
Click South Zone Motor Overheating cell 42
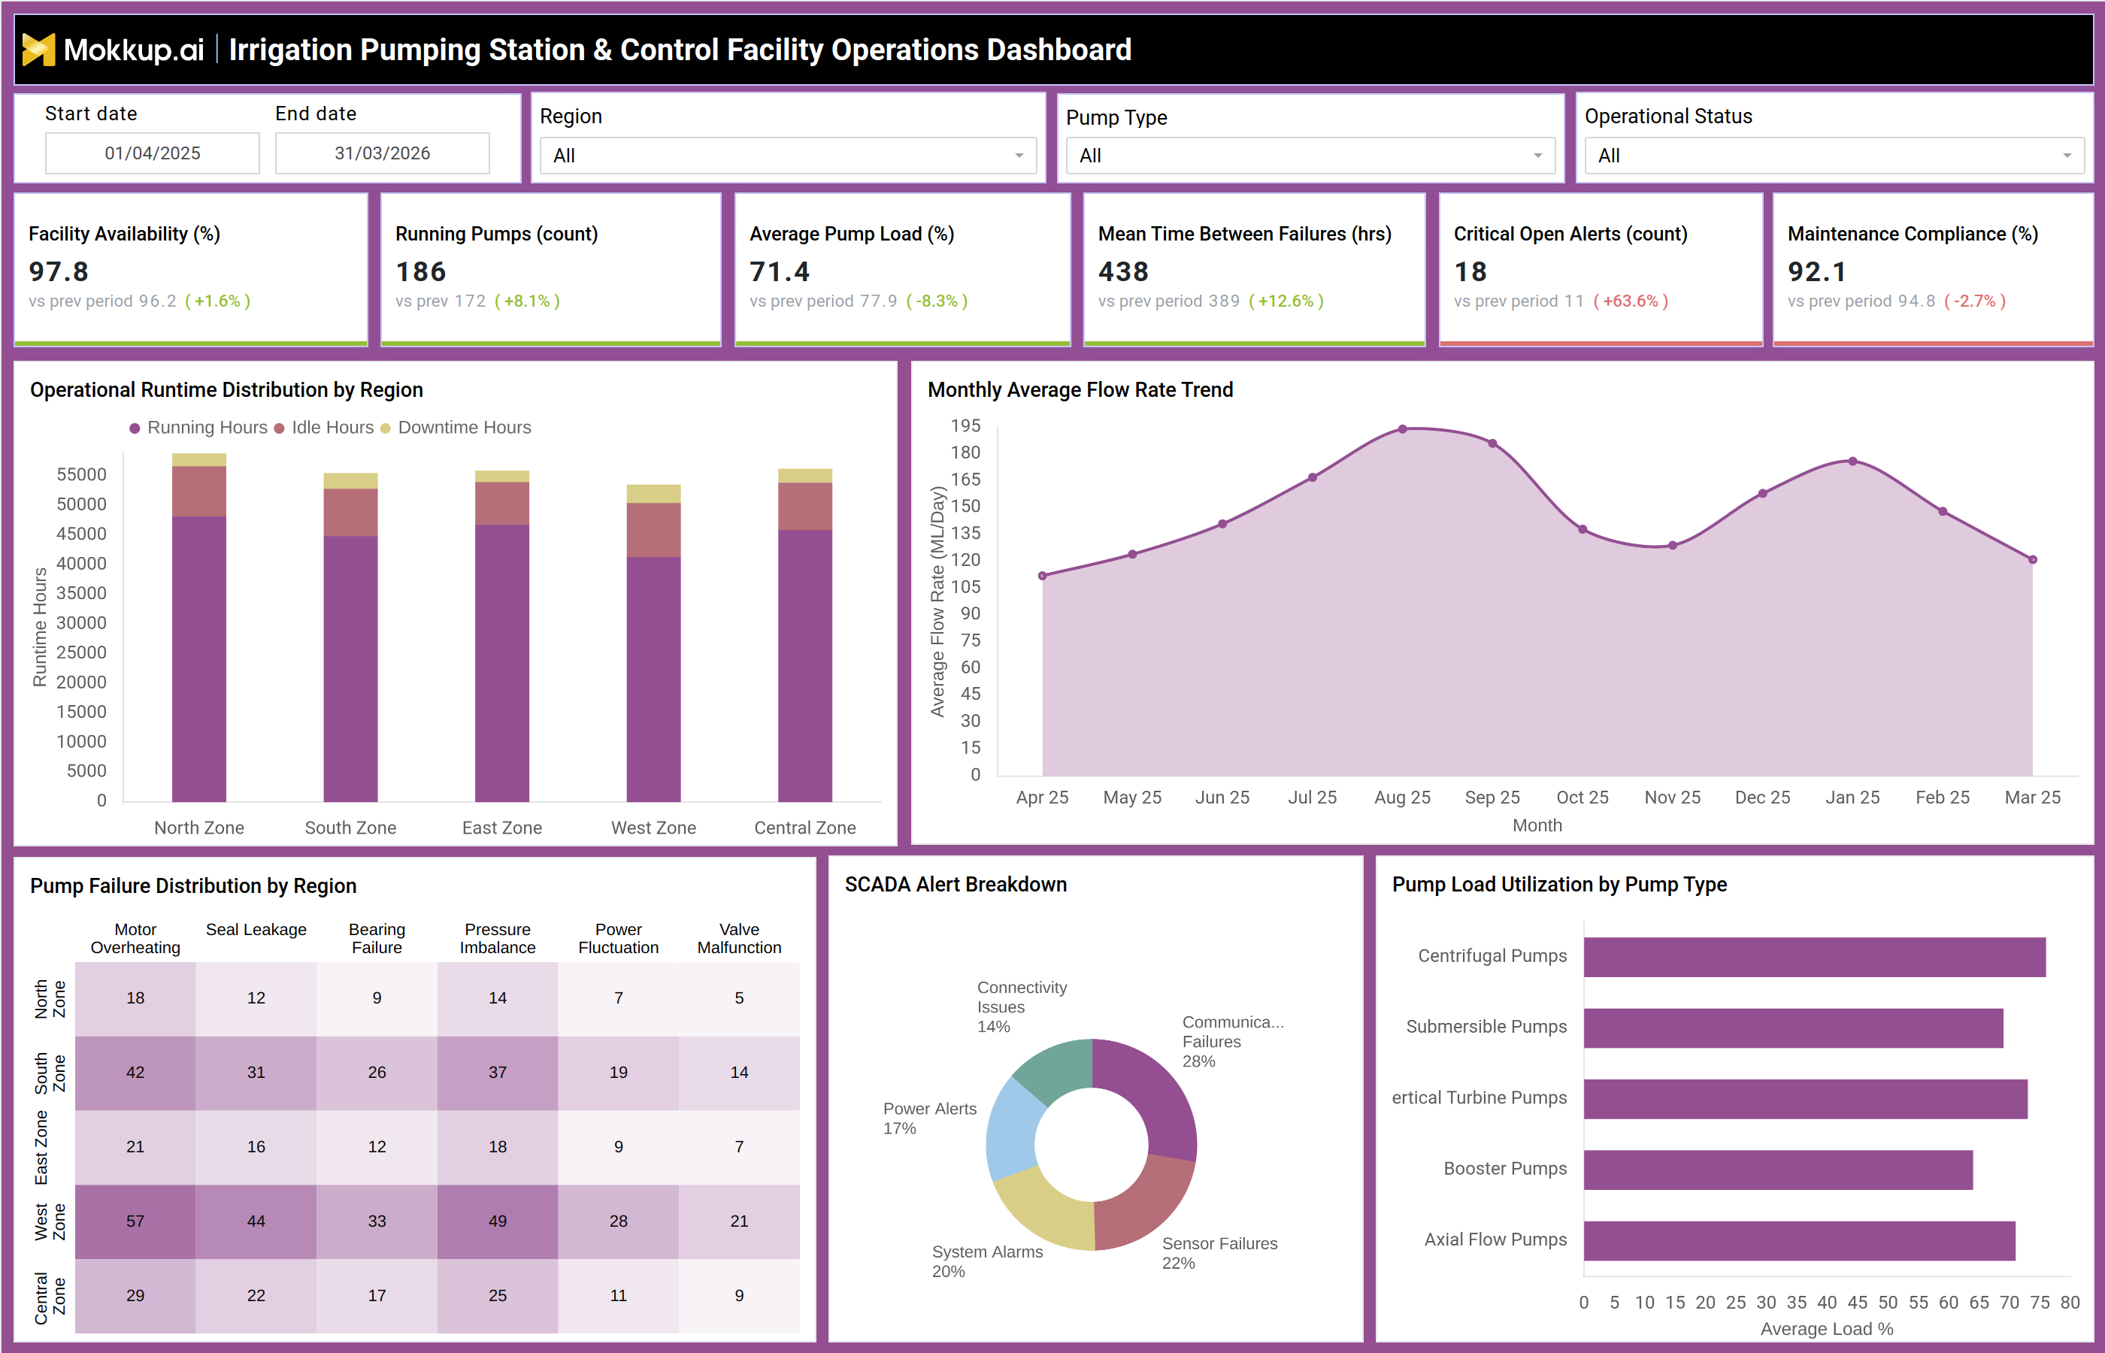135,1073
